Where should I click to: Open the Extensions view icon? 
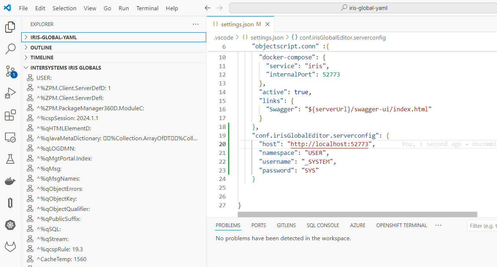tap(10, 115)
